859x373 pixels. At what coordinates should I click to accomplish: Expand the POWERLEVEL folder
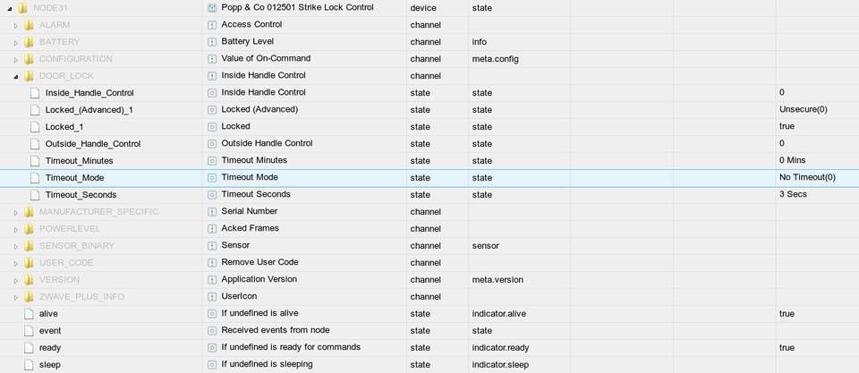coord(16,229)
